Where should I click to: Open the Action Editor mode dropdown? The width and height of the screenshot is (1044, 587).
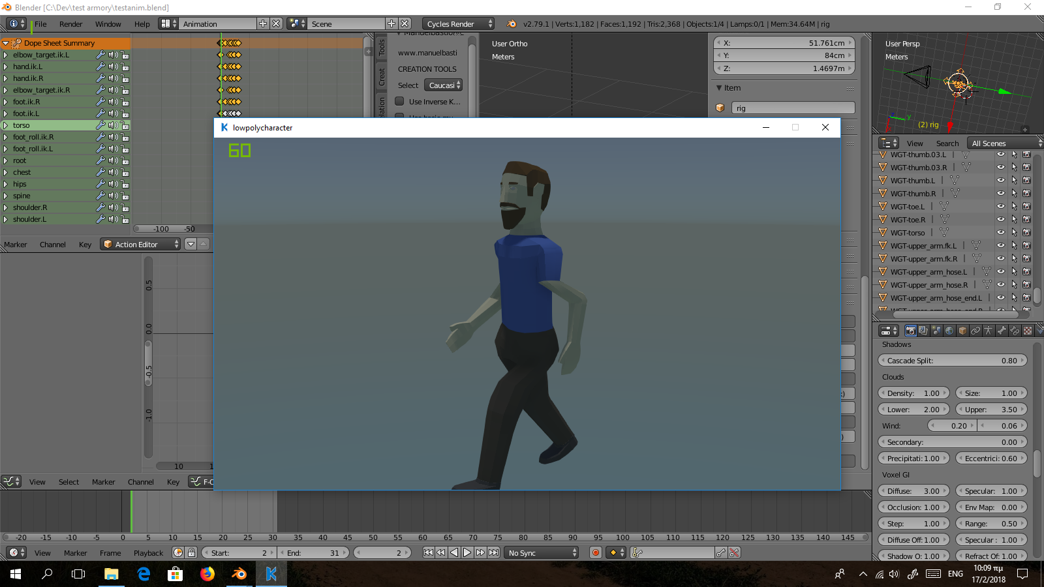point(140,244)
